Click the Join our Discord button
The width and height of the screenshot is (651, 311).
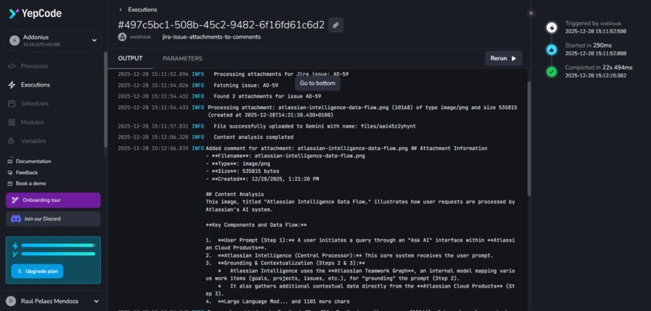[x=53, y=219]
